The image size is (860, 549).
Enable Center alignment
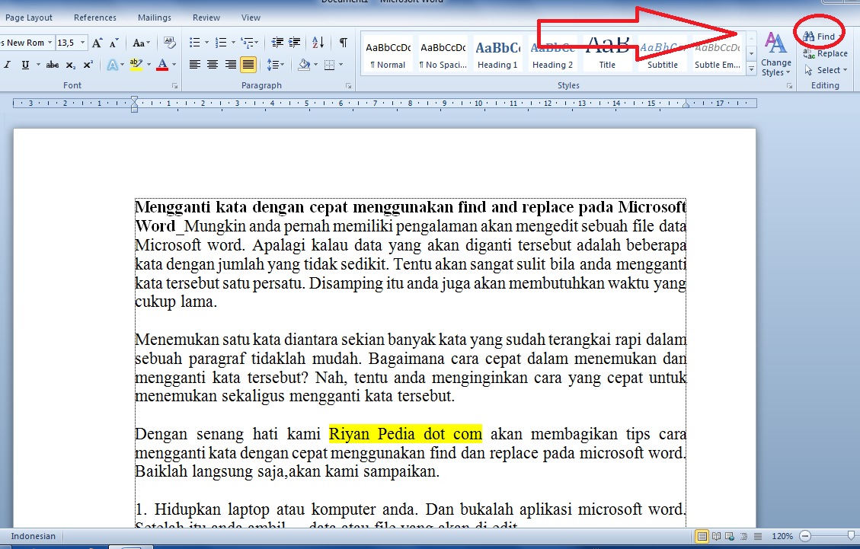(212, 64)
